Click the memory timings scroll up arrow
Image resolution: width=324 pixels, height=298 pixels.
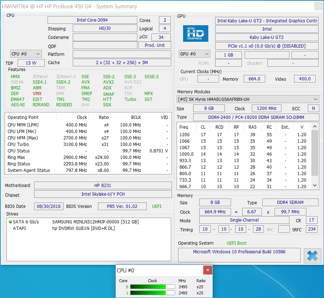click(x=315, y=126)
